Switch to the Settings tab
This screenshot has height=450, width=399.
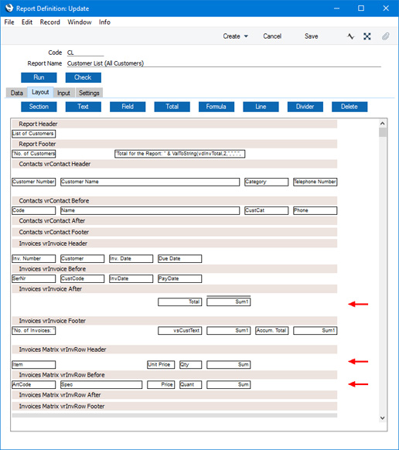[x=89, y=93]
